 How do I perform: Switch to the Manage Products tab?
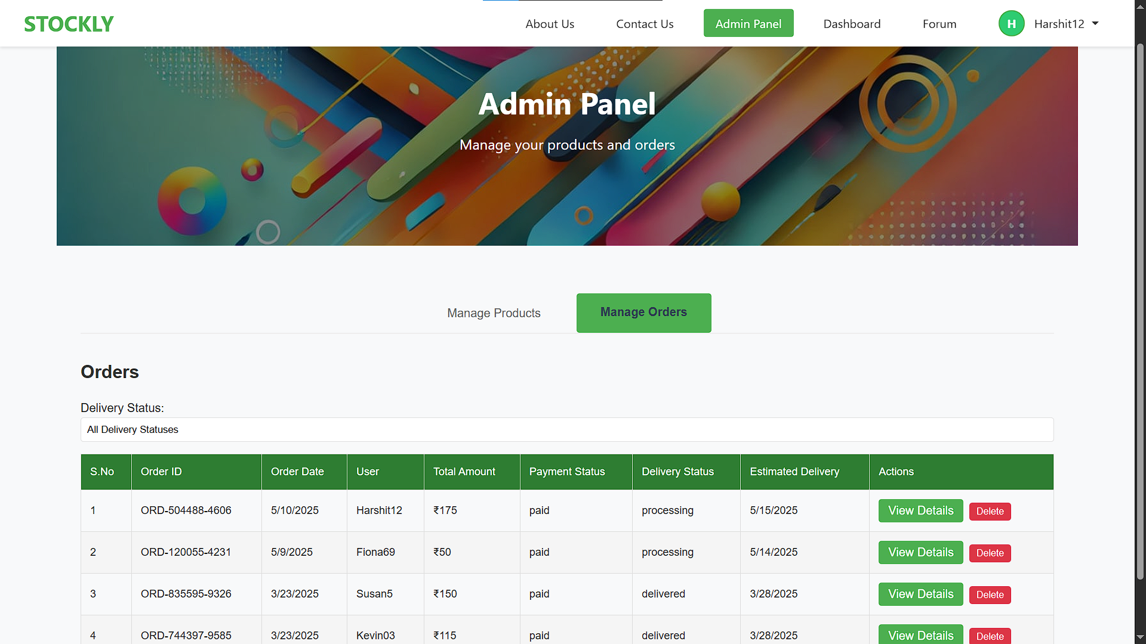(x=494, y=313)
